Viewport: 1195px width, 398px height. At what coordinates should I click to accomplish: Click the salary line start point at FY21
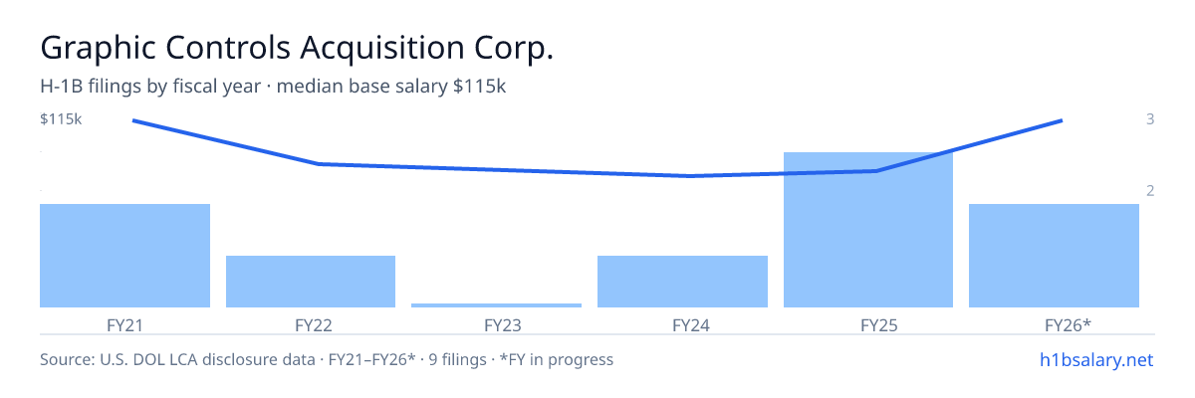(x=133, y=120)
